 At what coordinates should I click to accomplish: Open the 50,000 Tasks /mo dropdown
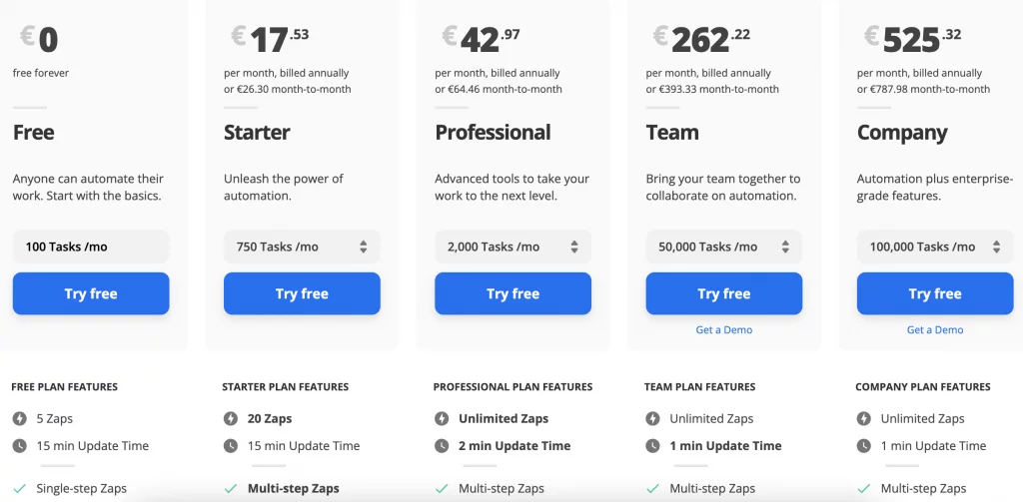723,247
